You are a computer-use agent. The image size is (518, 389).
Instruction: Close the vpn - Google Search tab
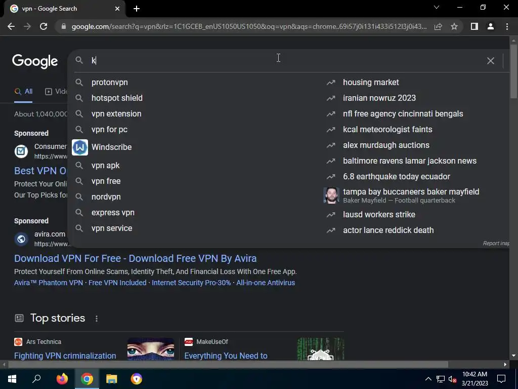pos(117,9)
